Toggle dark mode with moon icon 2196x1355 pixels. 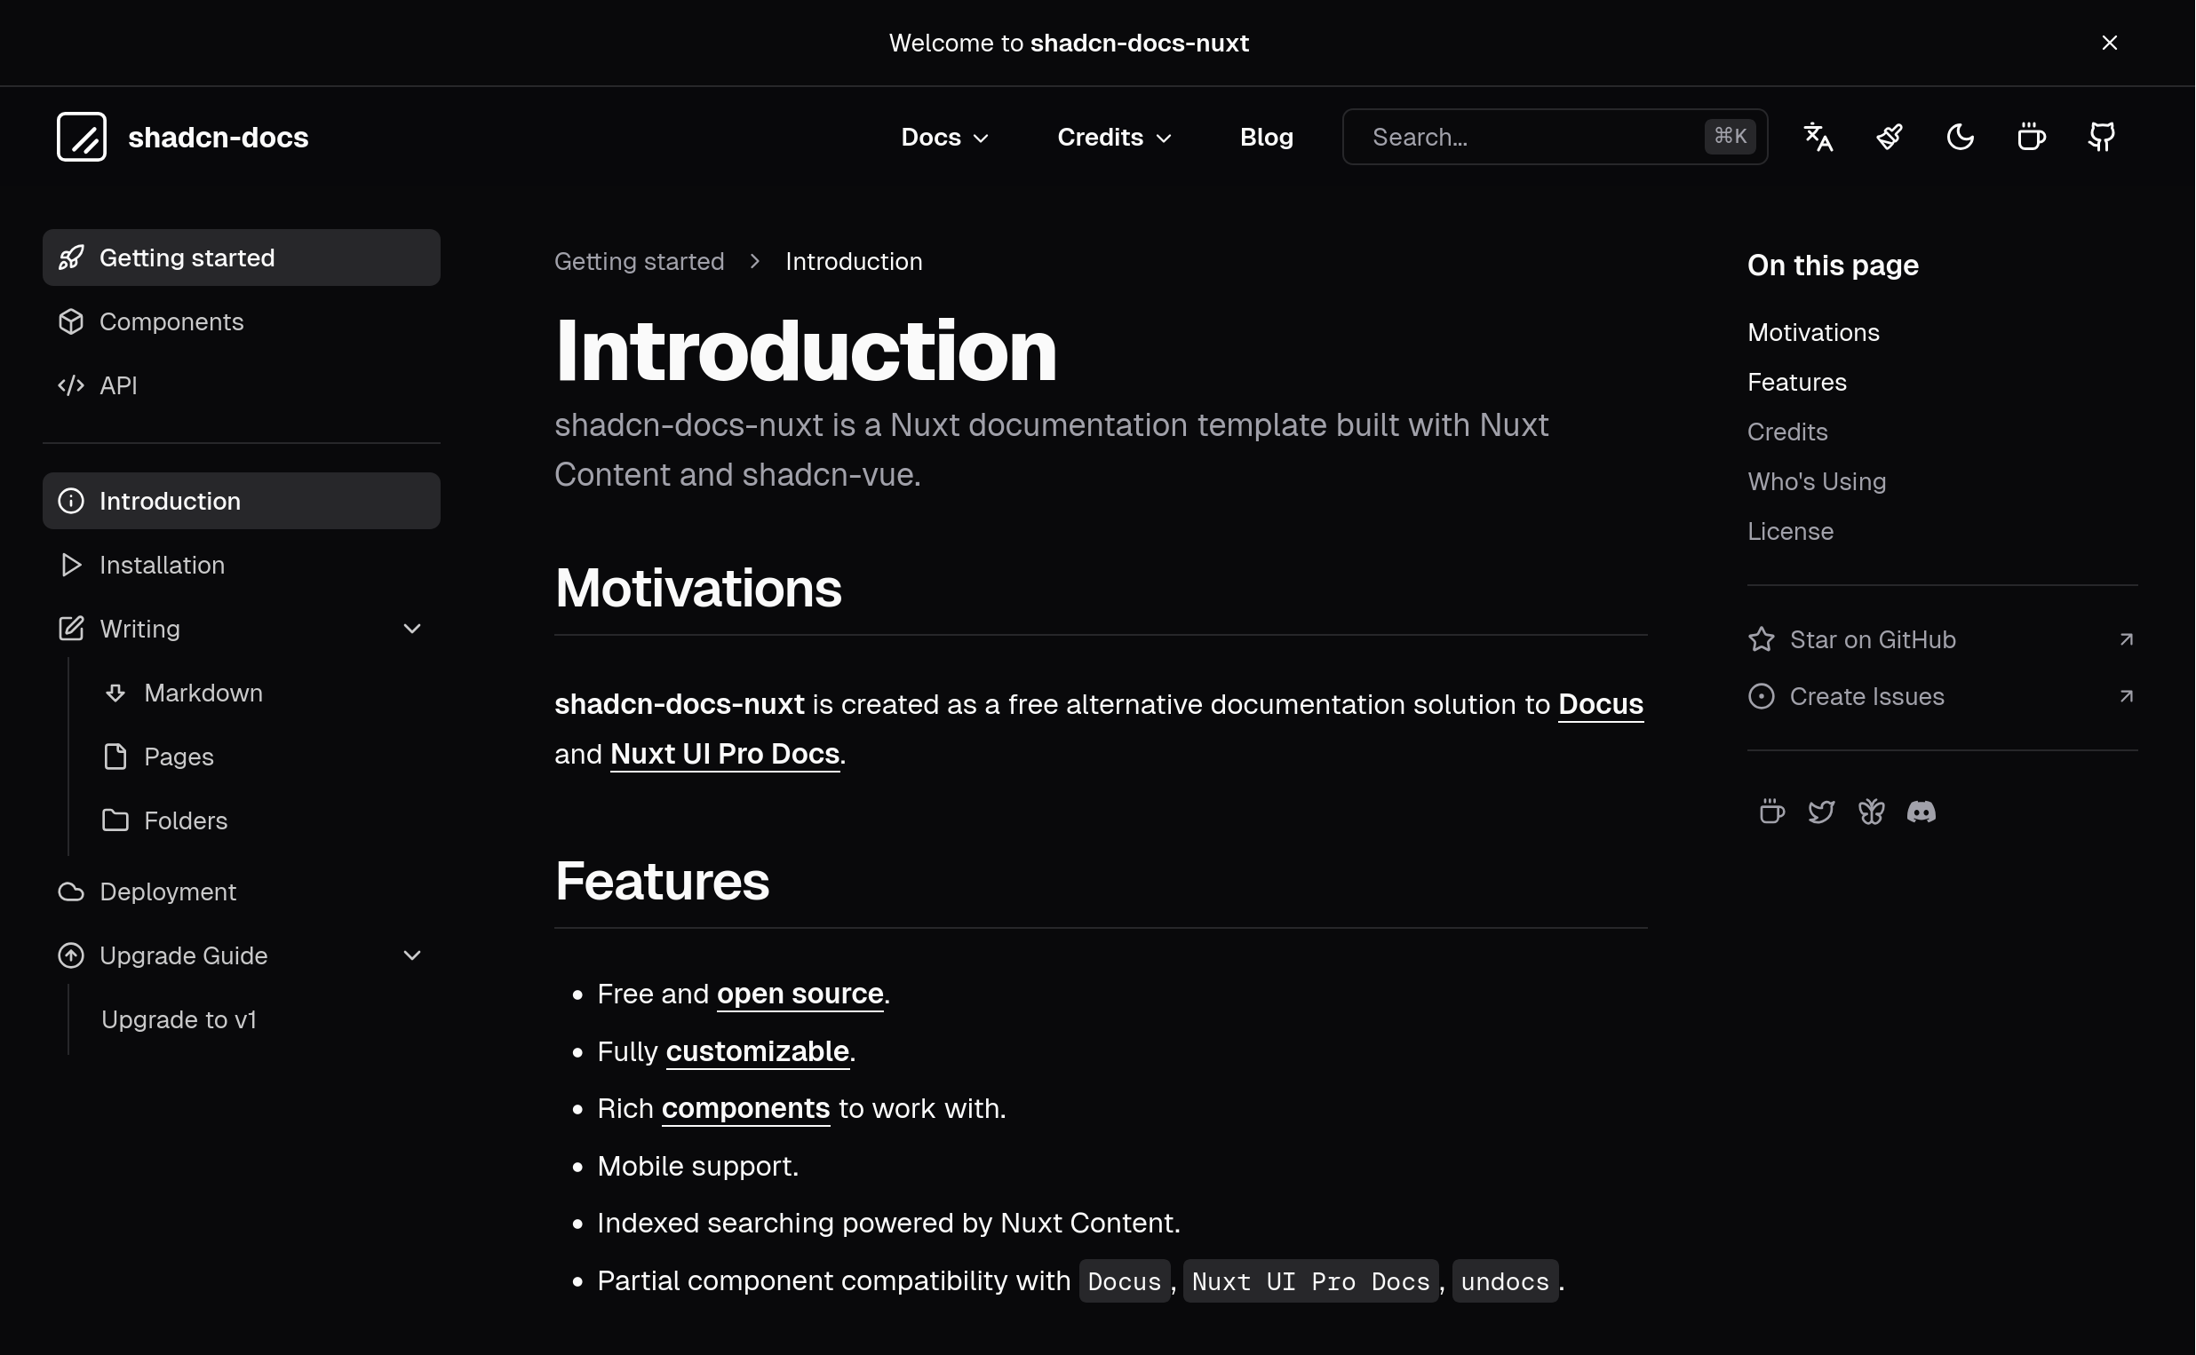[x=1960, y=137]
